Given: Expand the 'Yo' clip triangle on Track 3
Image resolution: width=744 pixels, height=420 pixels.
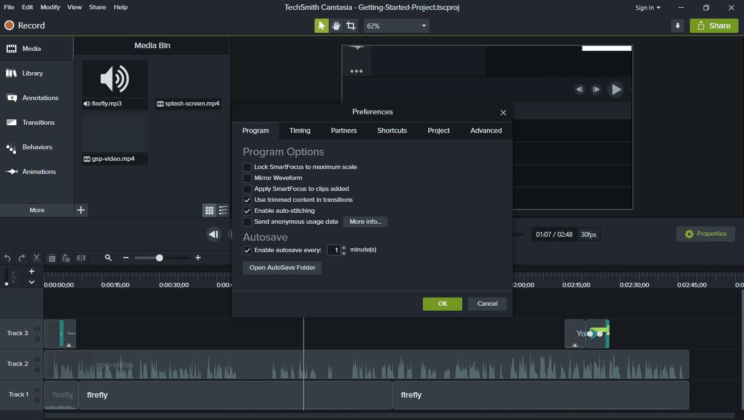Looking at the screenshot, I should pos(574,345).
